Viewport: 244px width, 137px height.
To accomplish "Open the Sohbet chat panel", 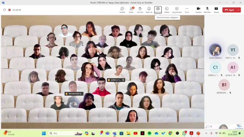I will click(122, 10).
